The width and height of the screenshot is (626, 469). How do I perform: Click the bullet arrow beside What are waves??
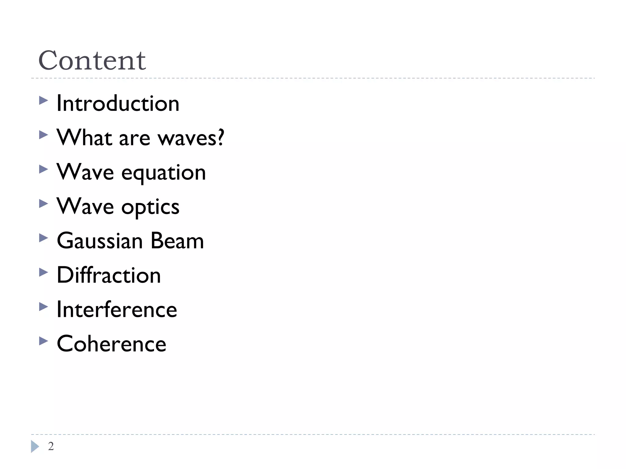[x=43, y=135]
